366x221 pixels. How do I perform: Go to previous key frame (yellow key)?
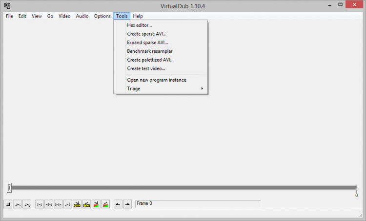(77, 204)
